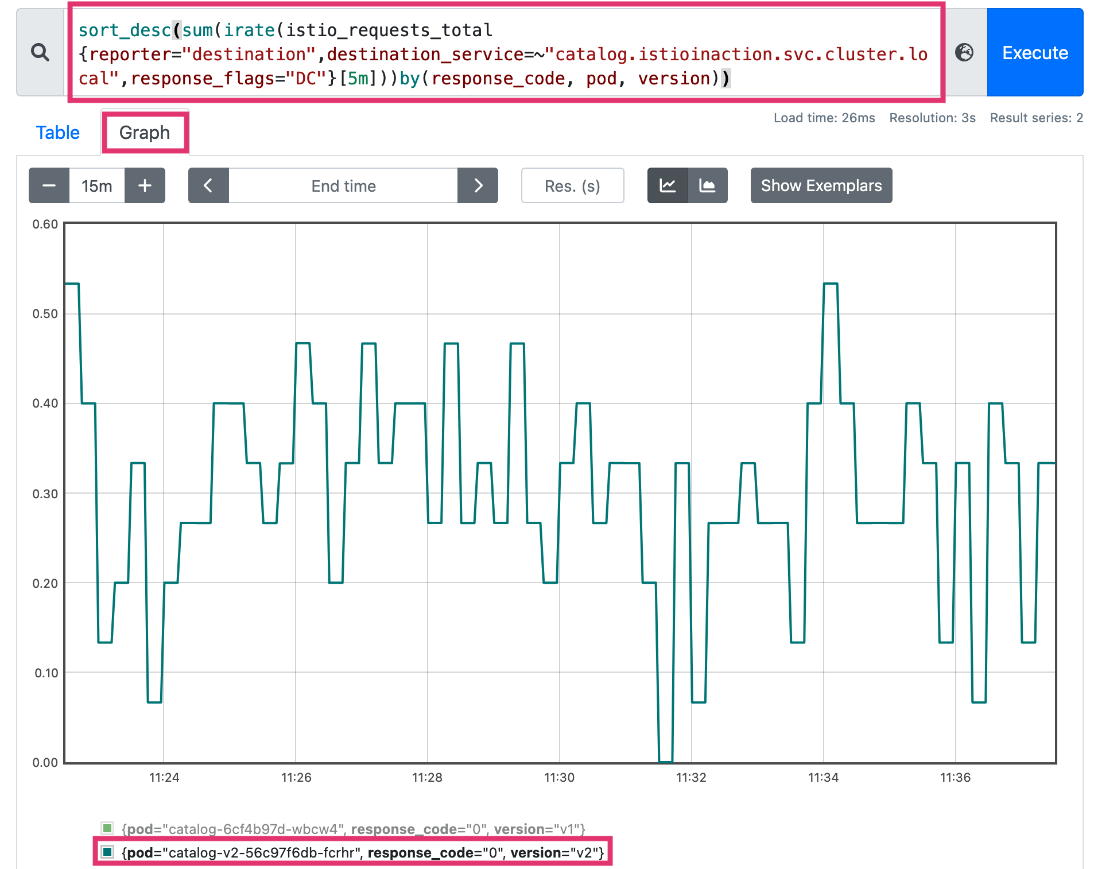Click the teal v2 legend swatch
This screenshot has width=1094, height=869.
coord(107,852)
